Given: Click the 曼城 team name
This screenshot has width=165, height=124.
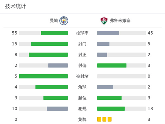Looking at the screenshot, I should (x=54, y=21).
